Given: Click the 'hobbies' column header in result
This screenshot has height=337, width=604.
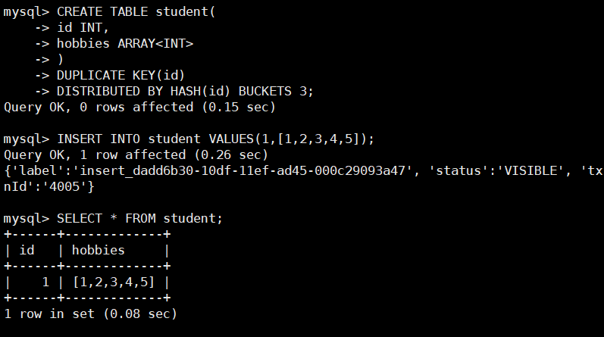Looking at the screenshot, I should click(x=99, y=251).
